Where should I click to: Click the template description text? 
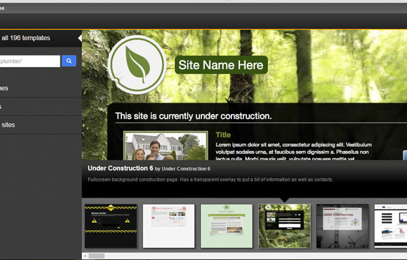tap(210, 179)
